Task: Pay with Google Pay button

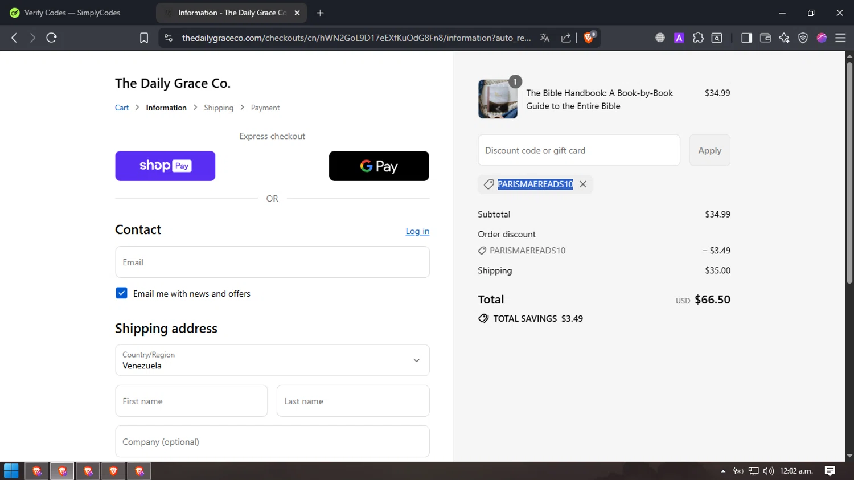Action: click(x=379, y=166)
